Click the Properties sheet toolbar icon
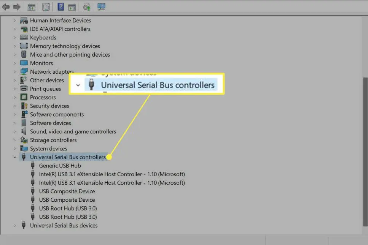The image size is (368, 245). 46,7
